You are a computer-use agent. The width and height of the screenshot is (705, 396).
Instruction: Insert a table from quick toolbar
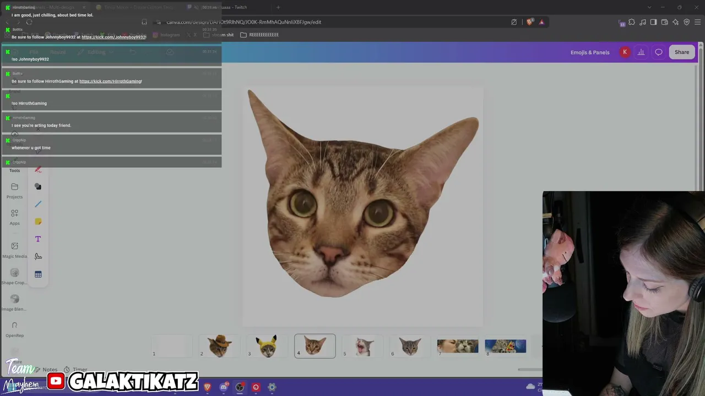pyautogui.click(x=38, y=274)
